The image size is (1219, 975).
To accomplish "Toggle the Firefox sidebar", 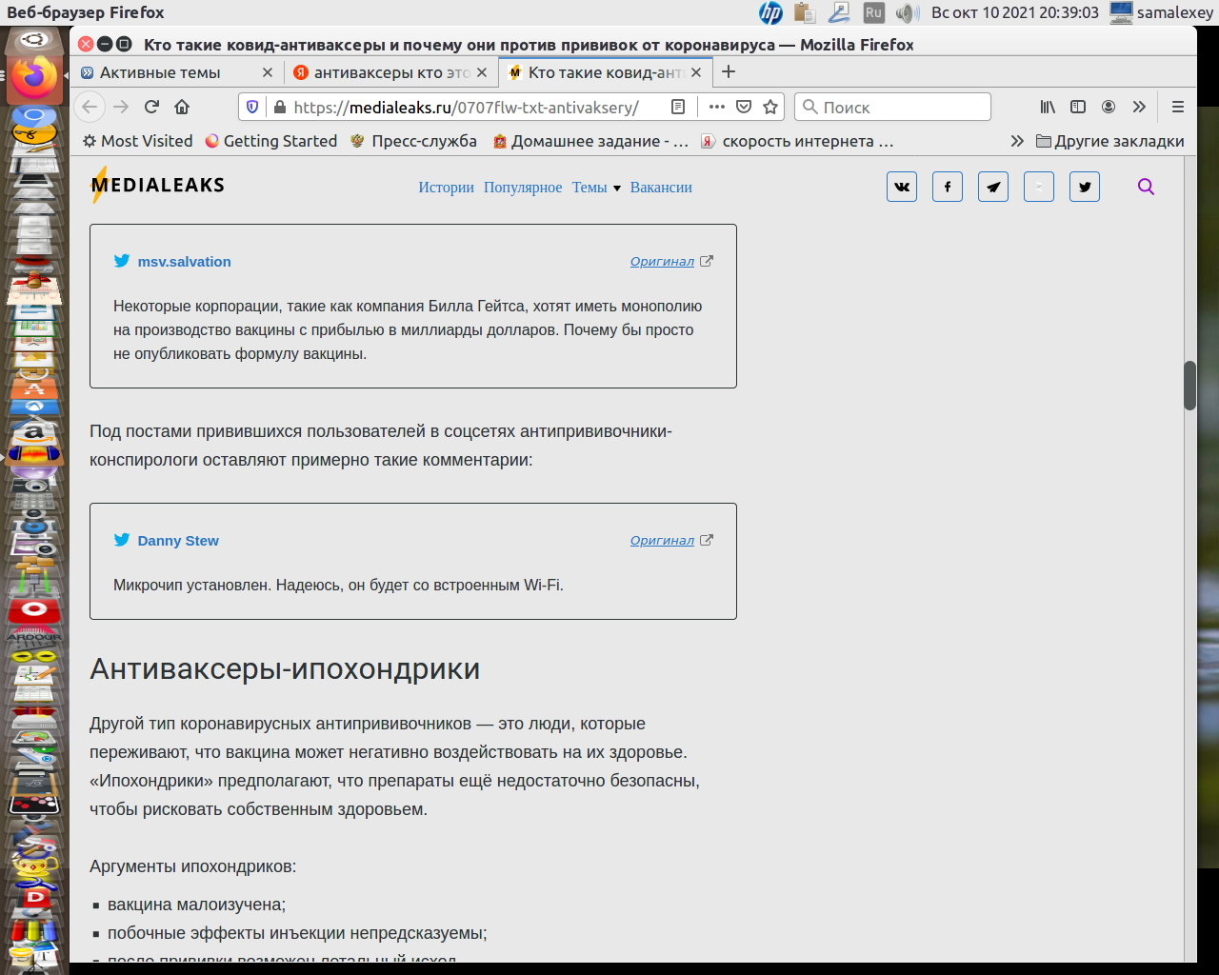I will [x=1078, y=107].
